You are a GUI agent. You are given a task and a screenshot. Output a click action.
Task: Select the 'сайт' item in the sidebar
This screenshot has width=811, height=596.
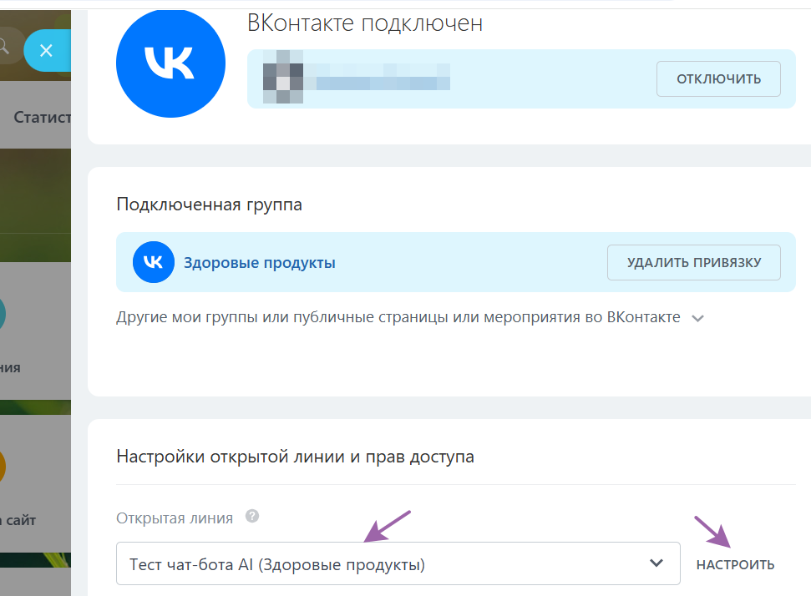coord(18,518)
